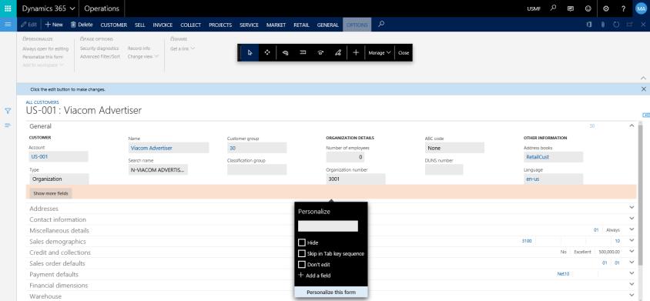Click the search icon beside OPTIONS tab
This screenshot has height=301, width=650.
(x=381, y=25)
